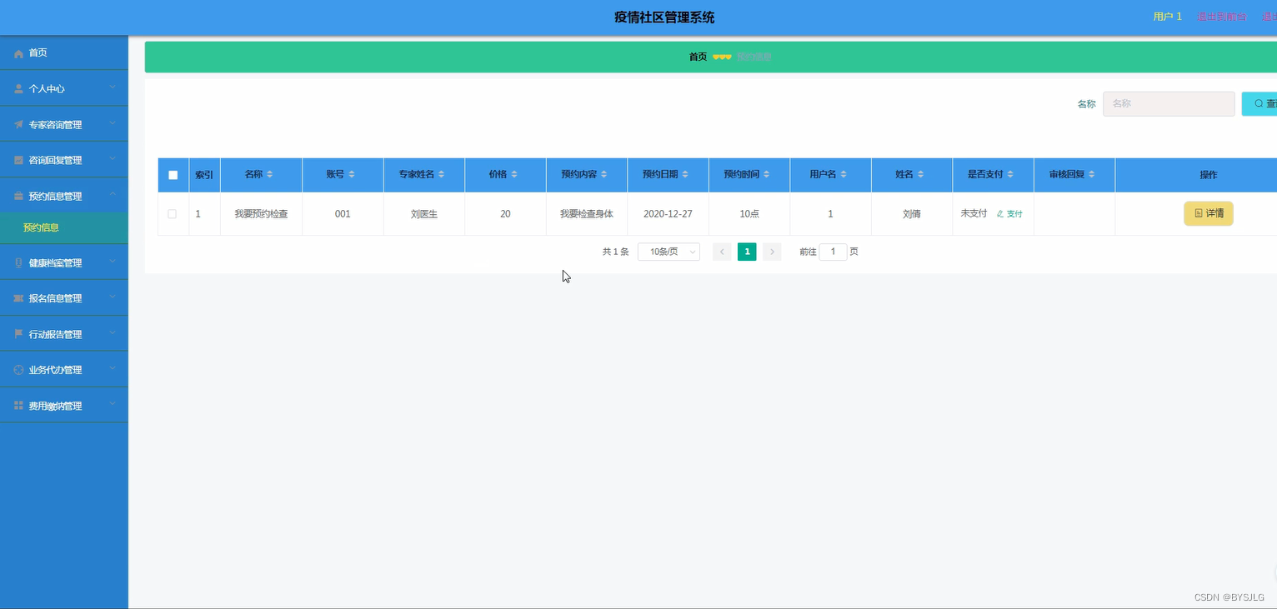The height and width of the screenshot is (609, 1277).
Task: Expand the 费用缴纳管理 menu chevron
Action: tap(113, 405)
